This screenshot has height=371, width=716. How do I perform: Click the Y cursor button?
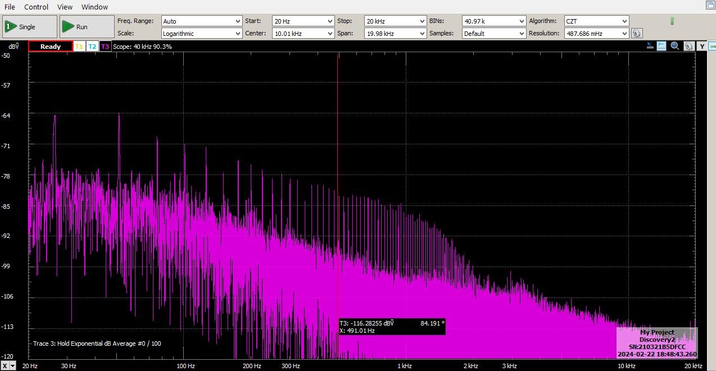(x=701, y=46)
